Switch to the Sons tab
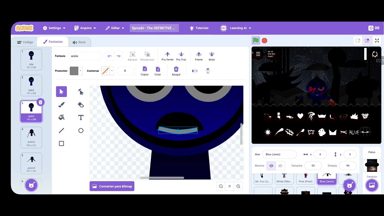Viewport: 384px width, 216px height. tap(79, 42)
